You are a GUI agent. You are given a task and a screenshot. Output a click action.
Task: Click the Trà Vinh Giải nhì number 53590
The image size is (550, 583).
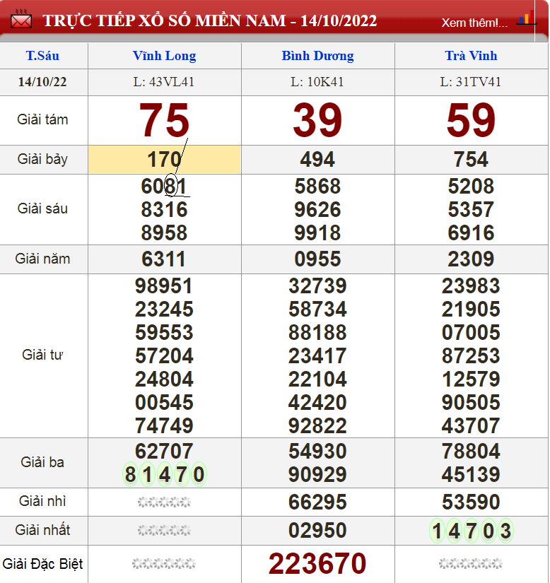(x=471, y=502)
